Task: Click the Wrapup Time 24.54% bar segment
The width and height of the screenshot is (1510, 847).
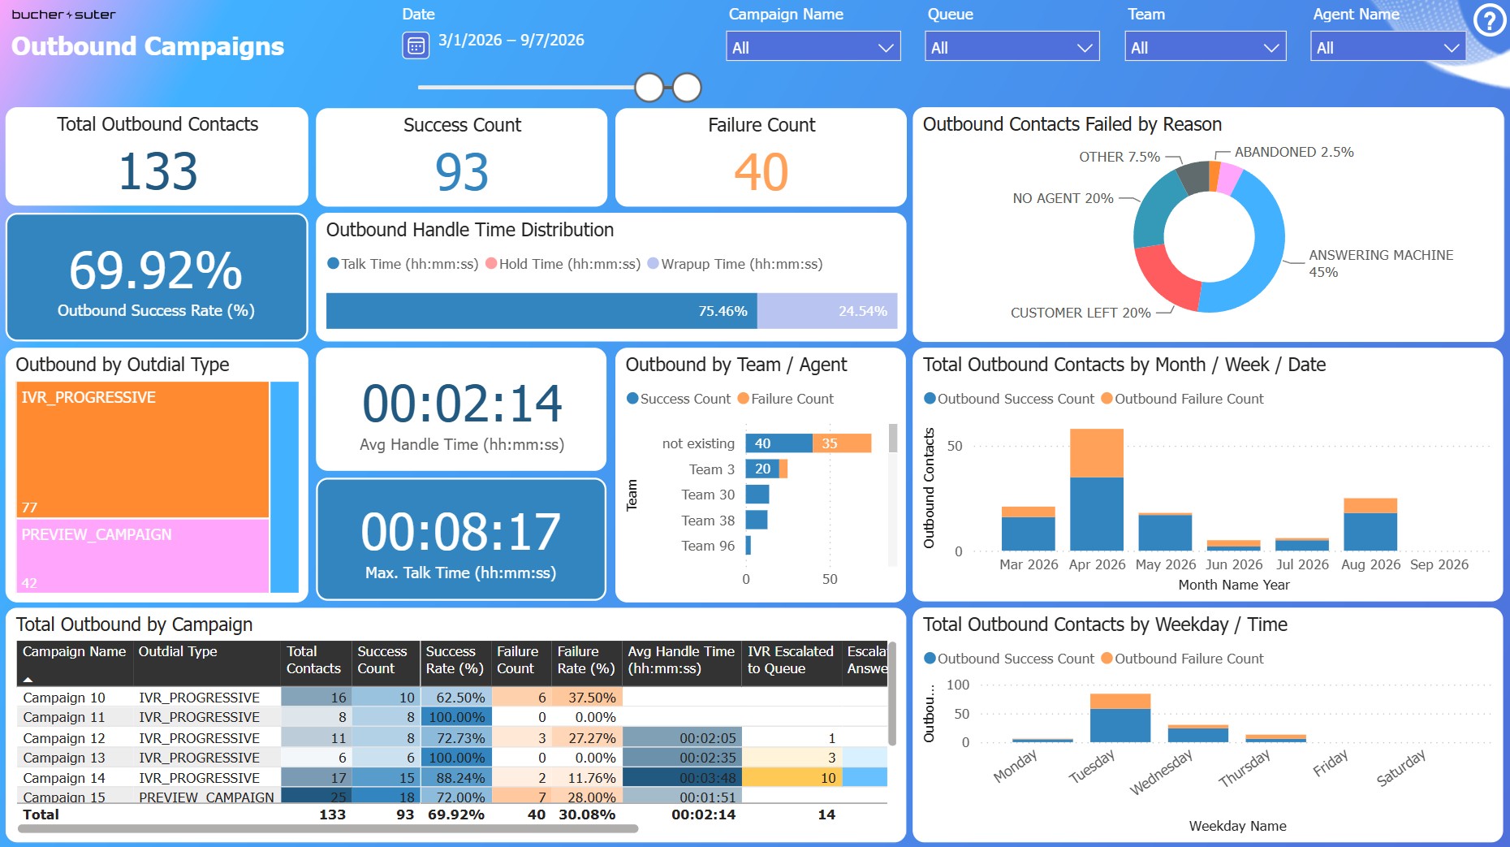Action: coord(827,311)
